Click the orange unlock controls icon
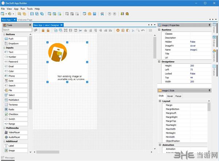 pyautogui.click(x=48, y=30)
